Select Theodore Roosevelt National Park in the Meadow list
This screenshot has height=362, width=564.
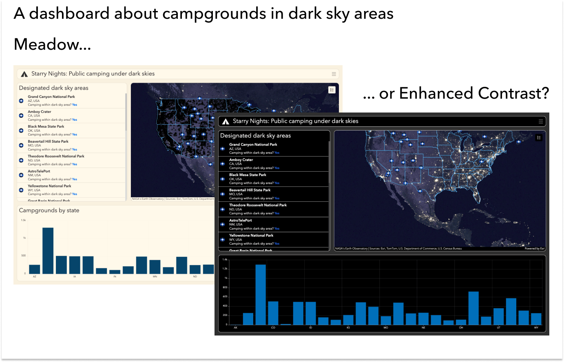71,160
